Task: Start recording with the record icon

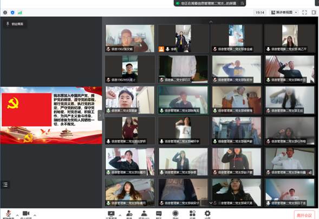Action: click(175, 213)
